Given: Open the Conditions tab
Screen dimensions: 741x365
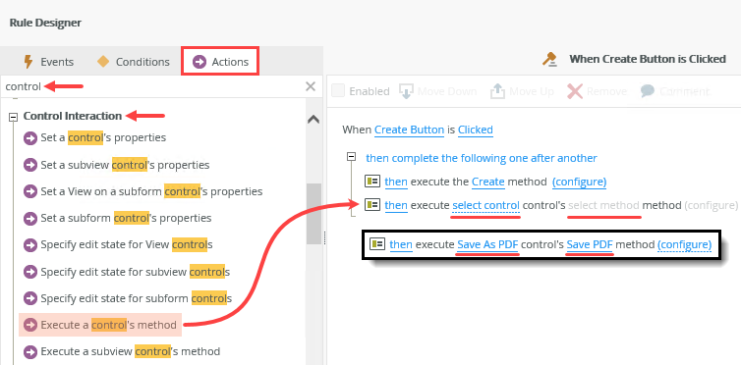Looking at the screenshot, I should (133, 62).
